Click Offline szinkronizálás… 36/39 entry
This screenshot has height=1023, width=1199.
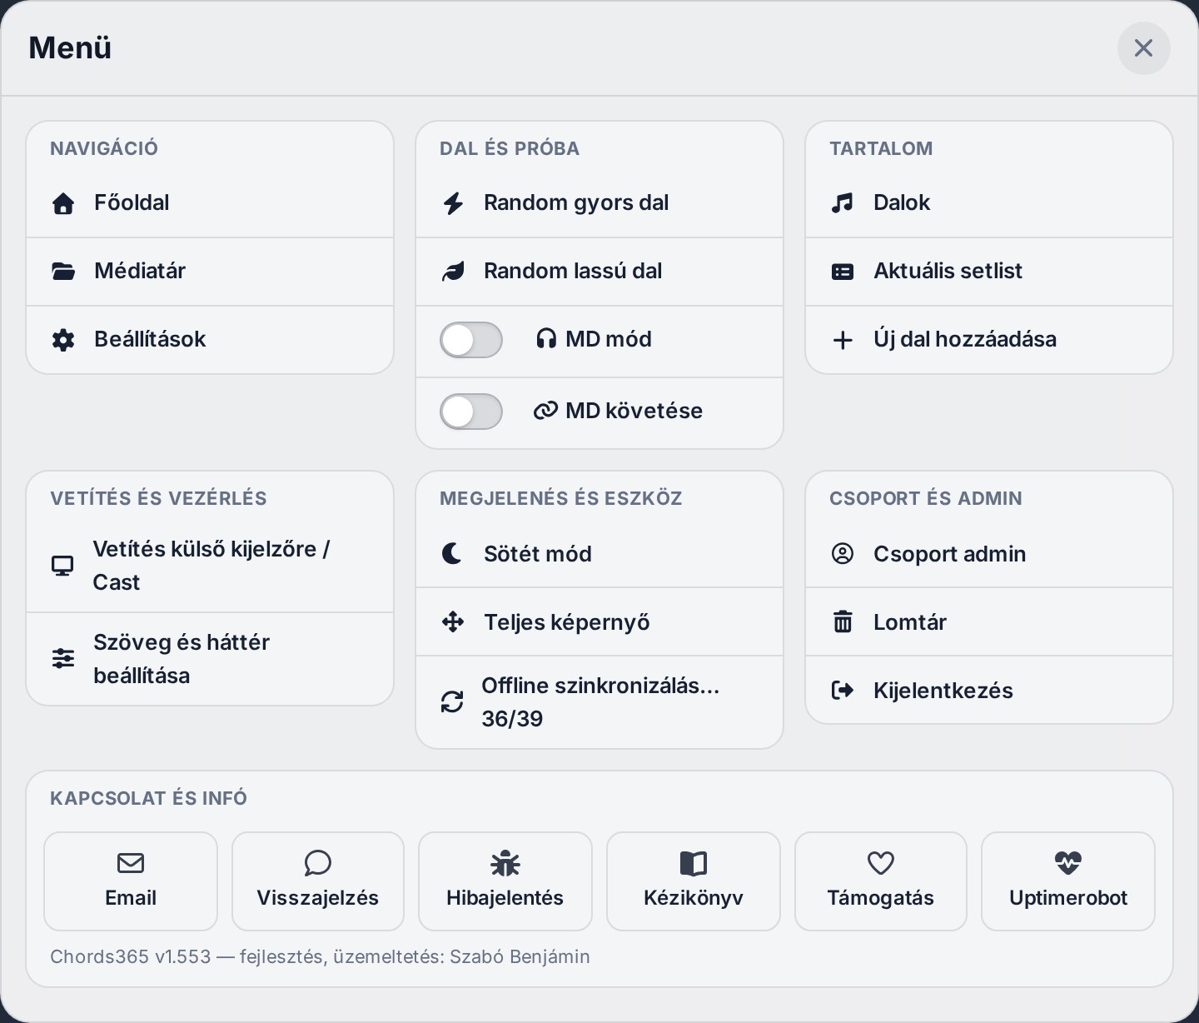(599, 702)
